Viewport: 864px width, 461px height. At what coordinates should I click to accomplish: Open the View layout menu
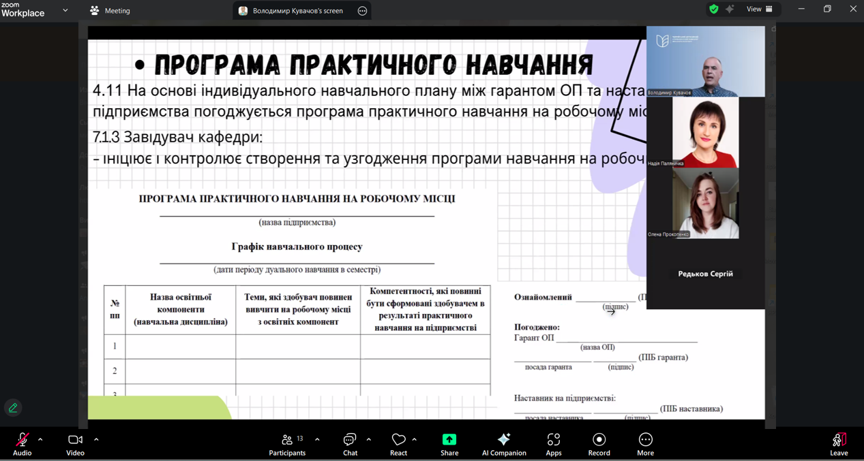760,10
